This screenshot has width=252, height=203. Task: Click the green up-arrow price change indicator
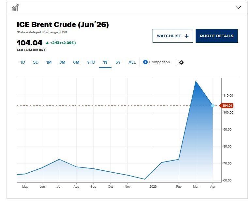tap(47, 43)
